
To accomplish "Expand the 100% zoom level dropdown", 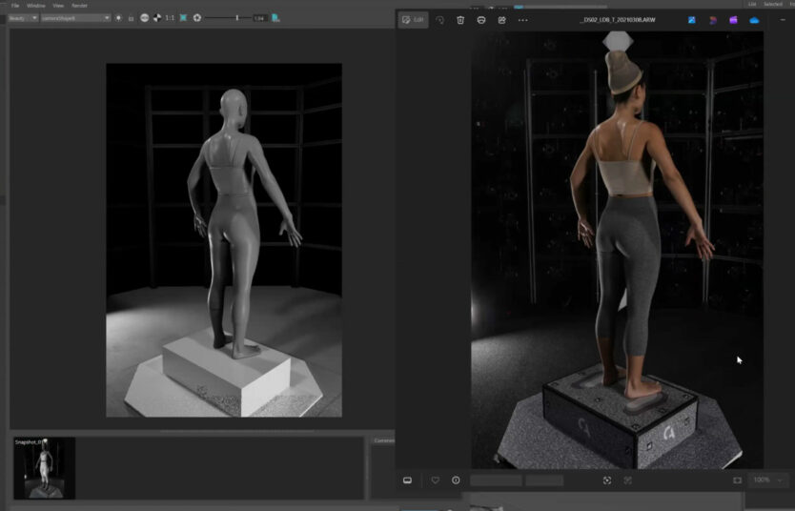I will coord(766,480).
